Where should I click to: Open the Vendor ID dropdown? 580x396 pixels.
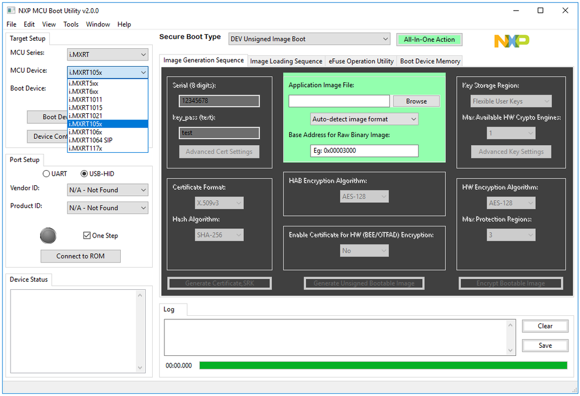pyautogui.click(x=107, y=190)
